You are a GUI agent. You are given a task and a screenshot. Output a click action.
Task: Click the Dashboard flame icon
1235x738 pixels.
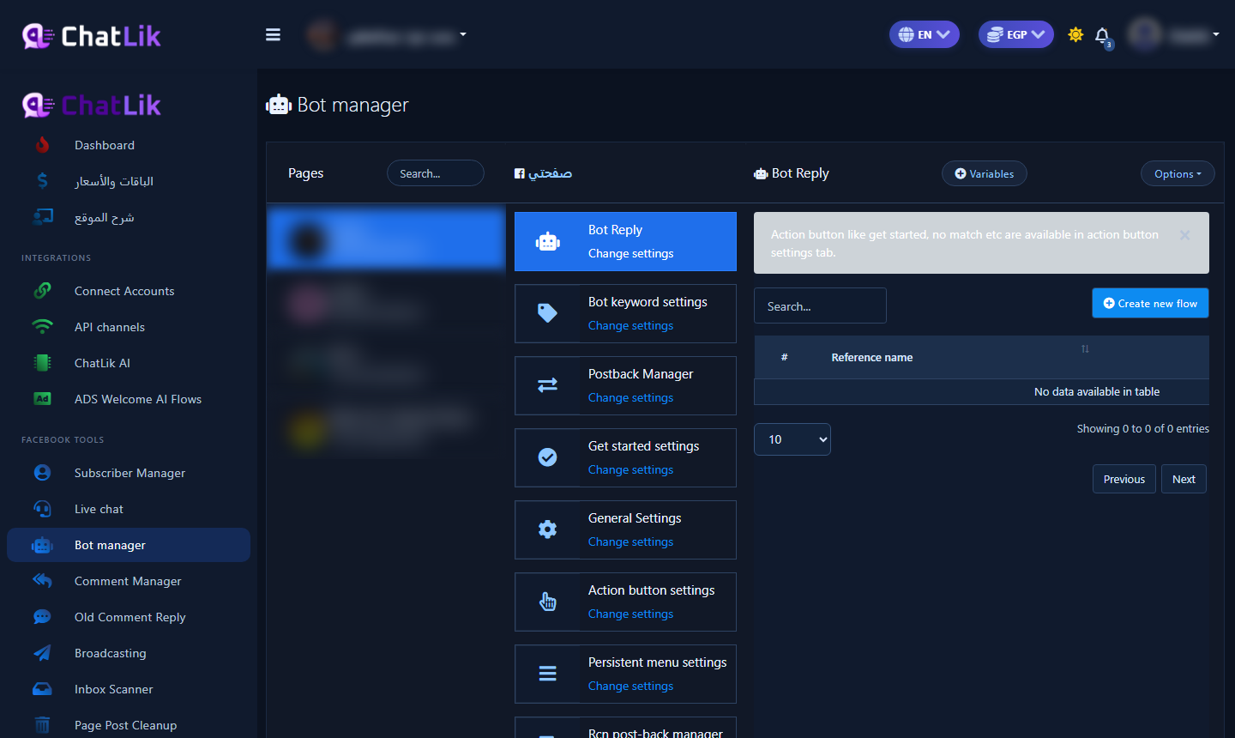pos(42,145)
